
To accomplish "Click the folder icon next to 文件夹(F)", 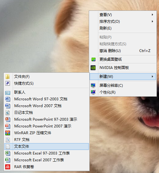I will (x=7, y=77).
